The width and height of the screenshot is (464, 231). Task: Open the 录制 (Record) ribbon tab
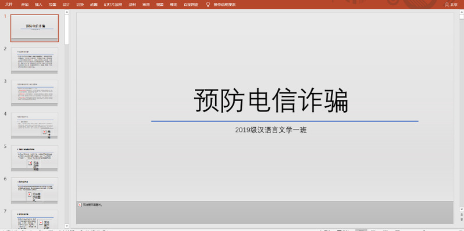click(x=132, y=5)
